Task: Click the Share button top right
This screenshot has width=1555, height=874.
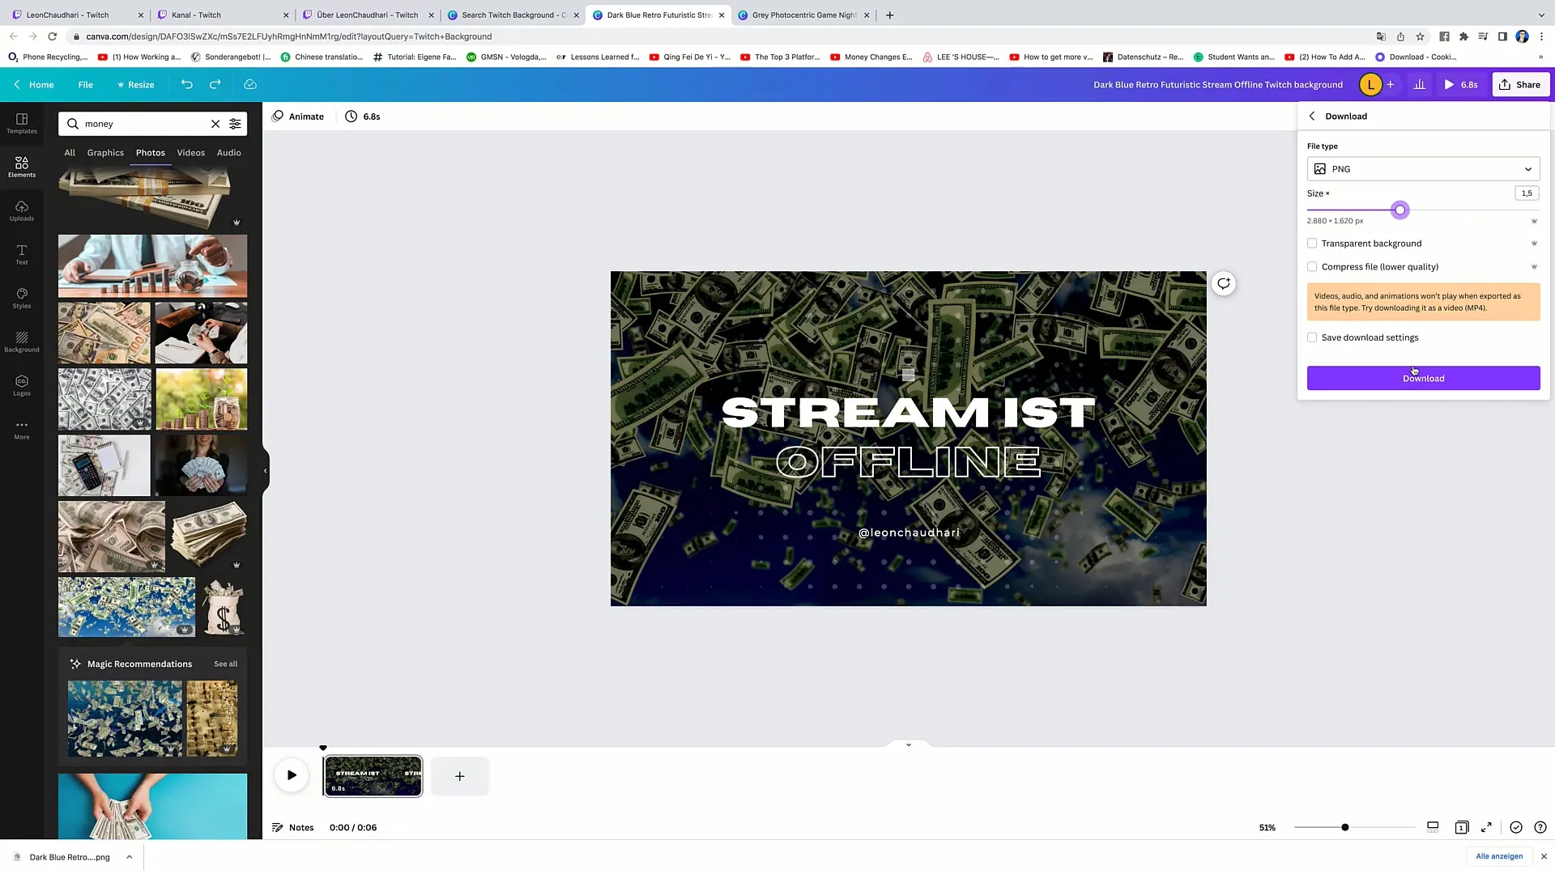Action: pos(1522,84)
